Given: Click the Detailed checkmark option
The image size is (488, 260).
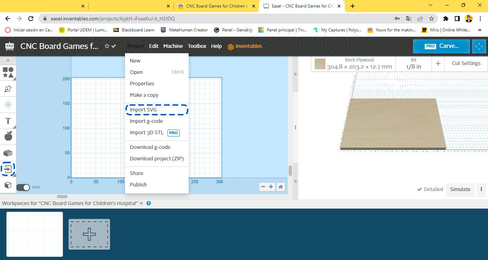Looking at the screenshot, I should [x=430, y=189].
